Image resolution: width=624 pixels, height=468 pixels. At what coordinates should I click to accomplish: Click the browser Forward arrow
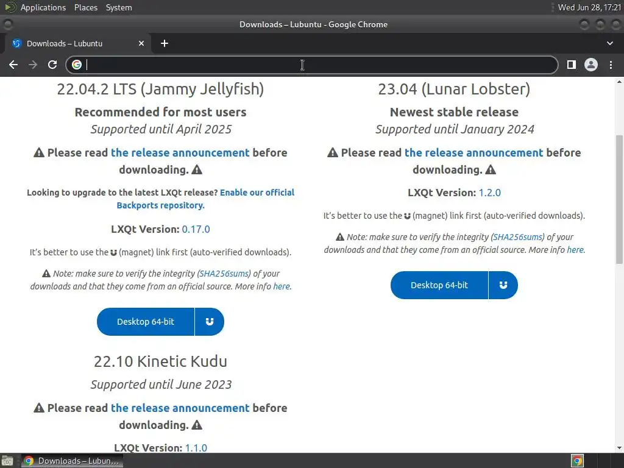coord(33,65)
